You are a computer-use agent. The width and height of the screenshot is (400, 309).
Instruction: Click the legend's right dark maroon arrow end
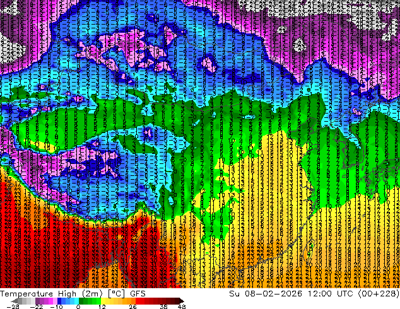181,301
